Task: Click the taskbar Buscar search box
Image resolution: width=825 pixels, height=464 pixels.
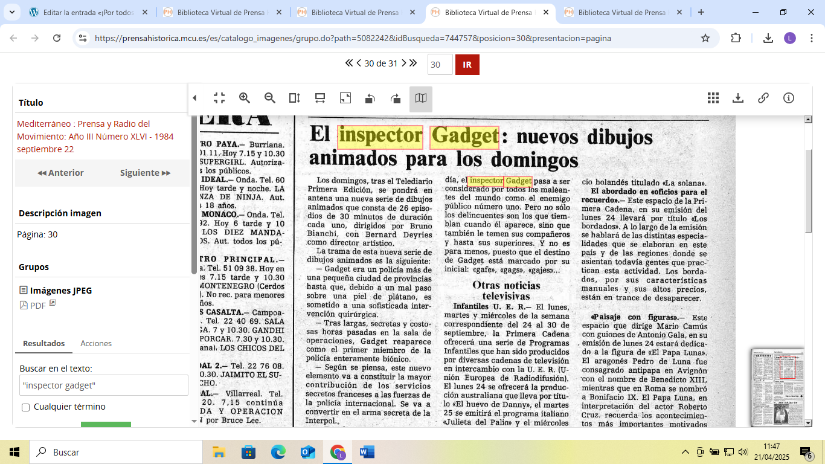Action: pos(116,452)
